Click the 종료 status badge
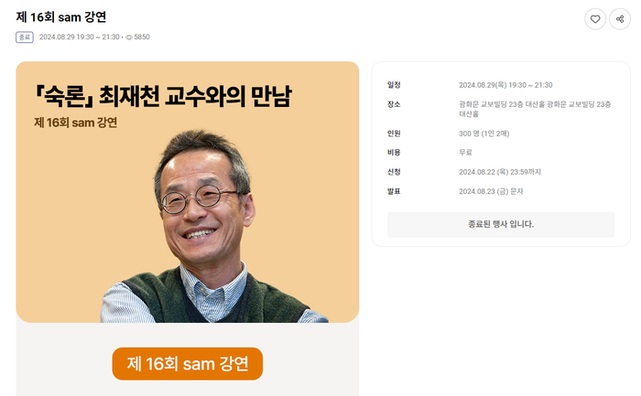Viewport: 641px width, 396px height. (25, 37)
